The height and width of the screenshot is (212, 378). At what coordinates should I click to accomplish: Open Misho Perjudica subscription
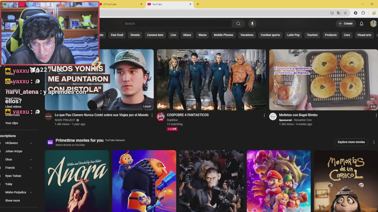(x=16, y=193)
